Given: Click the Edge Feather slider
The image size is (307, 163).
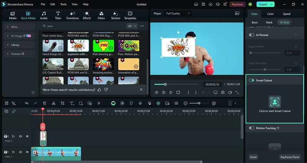Looking at the screenshot, I should point(265,53).
